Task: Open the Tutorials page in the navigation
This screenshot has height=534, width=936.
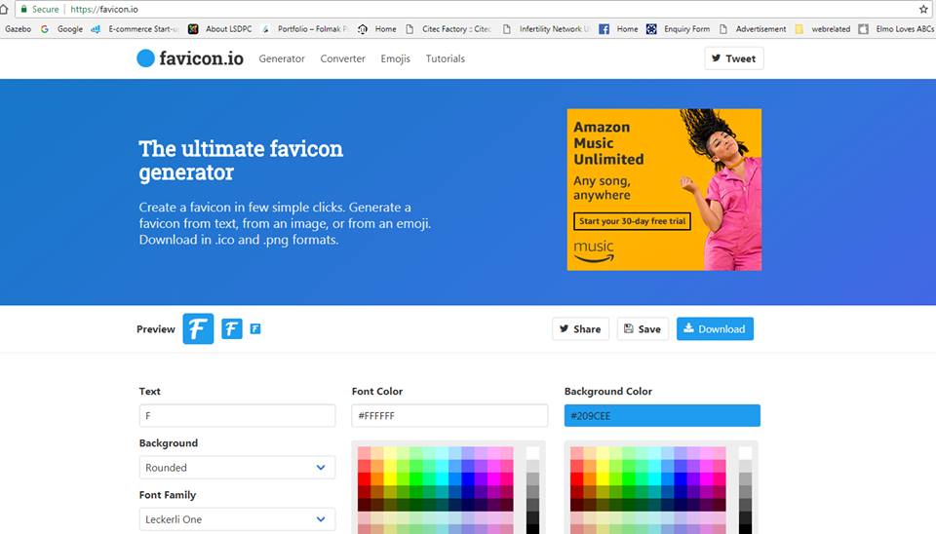Action: [x=446, y=58]
